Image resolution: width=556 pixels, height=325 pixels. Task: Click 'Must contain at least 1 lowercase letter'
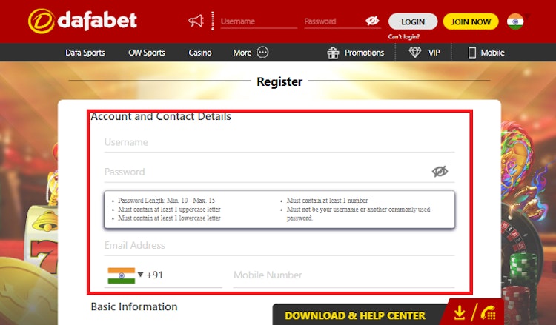169,218
